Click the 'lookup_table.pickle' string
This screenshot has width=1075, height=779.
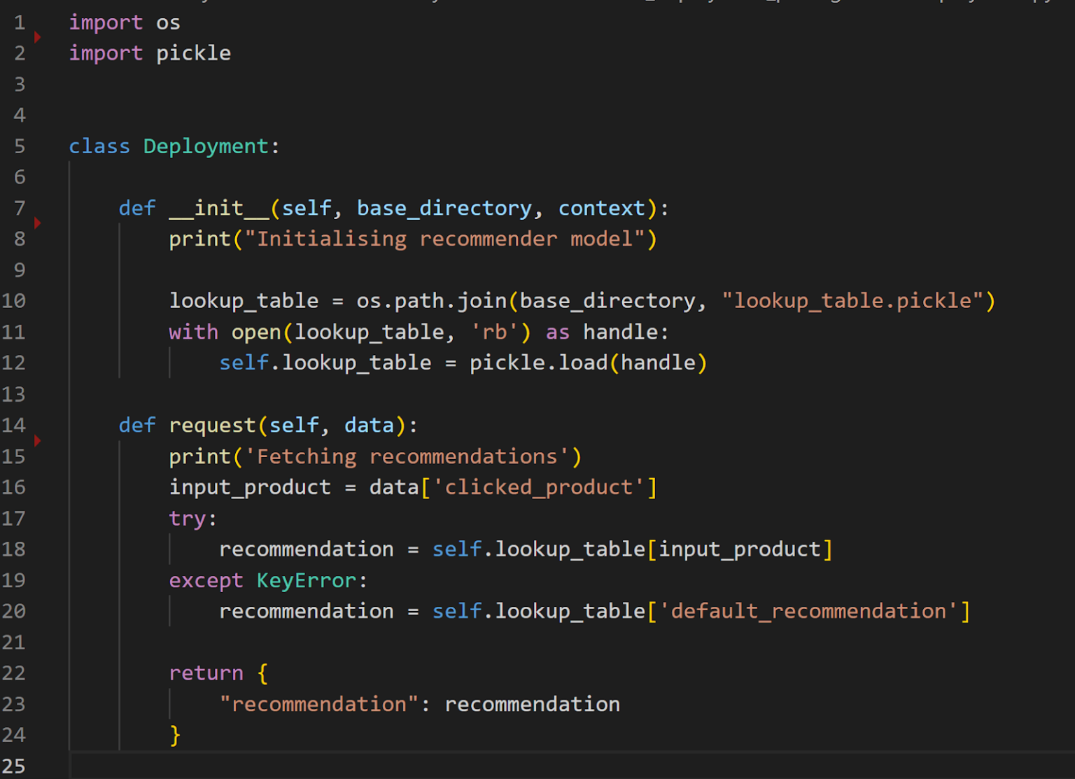coord(853,300)
